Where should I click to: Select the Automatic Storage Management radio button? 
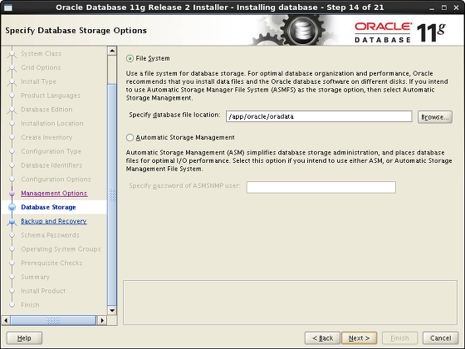tap(130, 137)
